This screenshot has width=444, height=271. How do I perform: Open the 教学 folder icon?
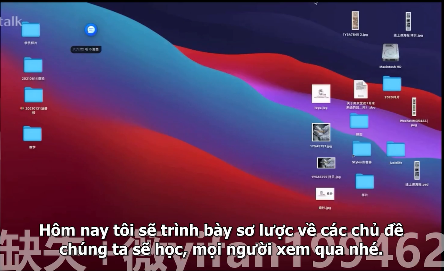coord(32,134)
